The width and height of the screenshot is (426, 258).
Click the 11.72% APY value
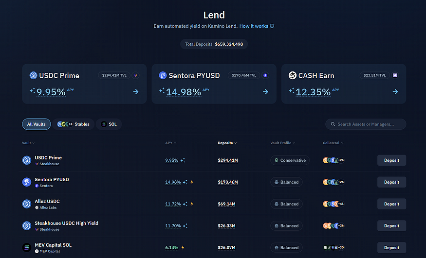[x=173, y=204]
